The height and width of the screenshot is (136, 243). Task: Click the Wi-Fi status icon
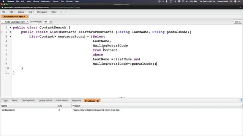pos(183,2)
